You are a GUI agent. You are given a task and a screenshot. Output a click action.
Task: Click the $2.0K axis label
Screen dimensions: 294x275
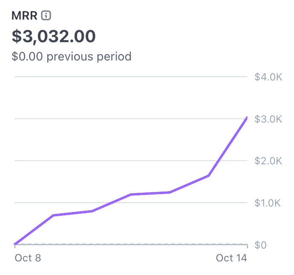(x=268, y=161)
